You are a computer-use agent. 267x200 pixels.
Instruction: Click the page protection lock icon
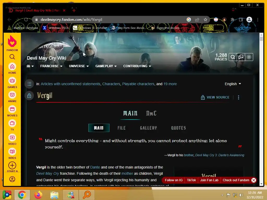tap(29, 96)
